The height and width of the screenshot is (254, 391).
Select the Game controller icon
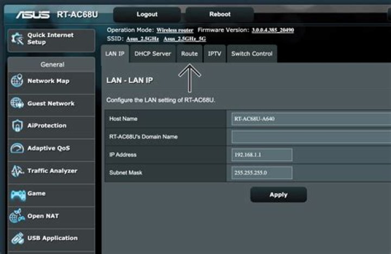click(18, 196)
